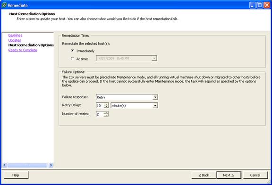Click the 'Number of retries:' label
This screenshot has width=272, height=185.
pyautogui.click(x=76, y=114)
